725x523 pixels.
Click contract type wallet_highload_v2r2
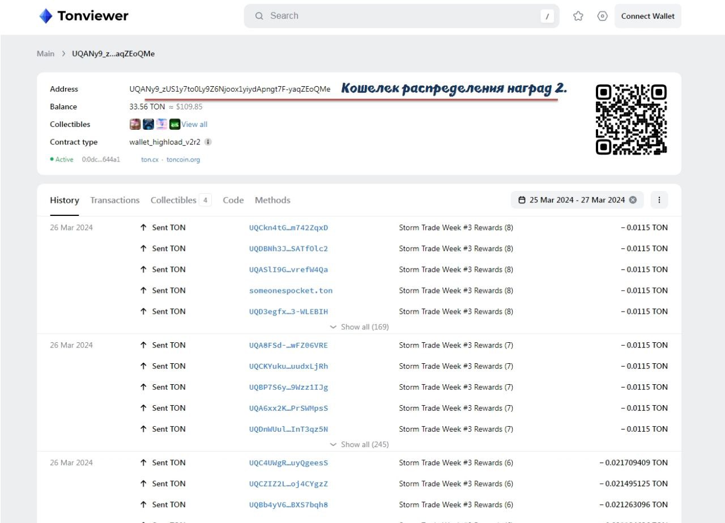[x=165, y=142]
